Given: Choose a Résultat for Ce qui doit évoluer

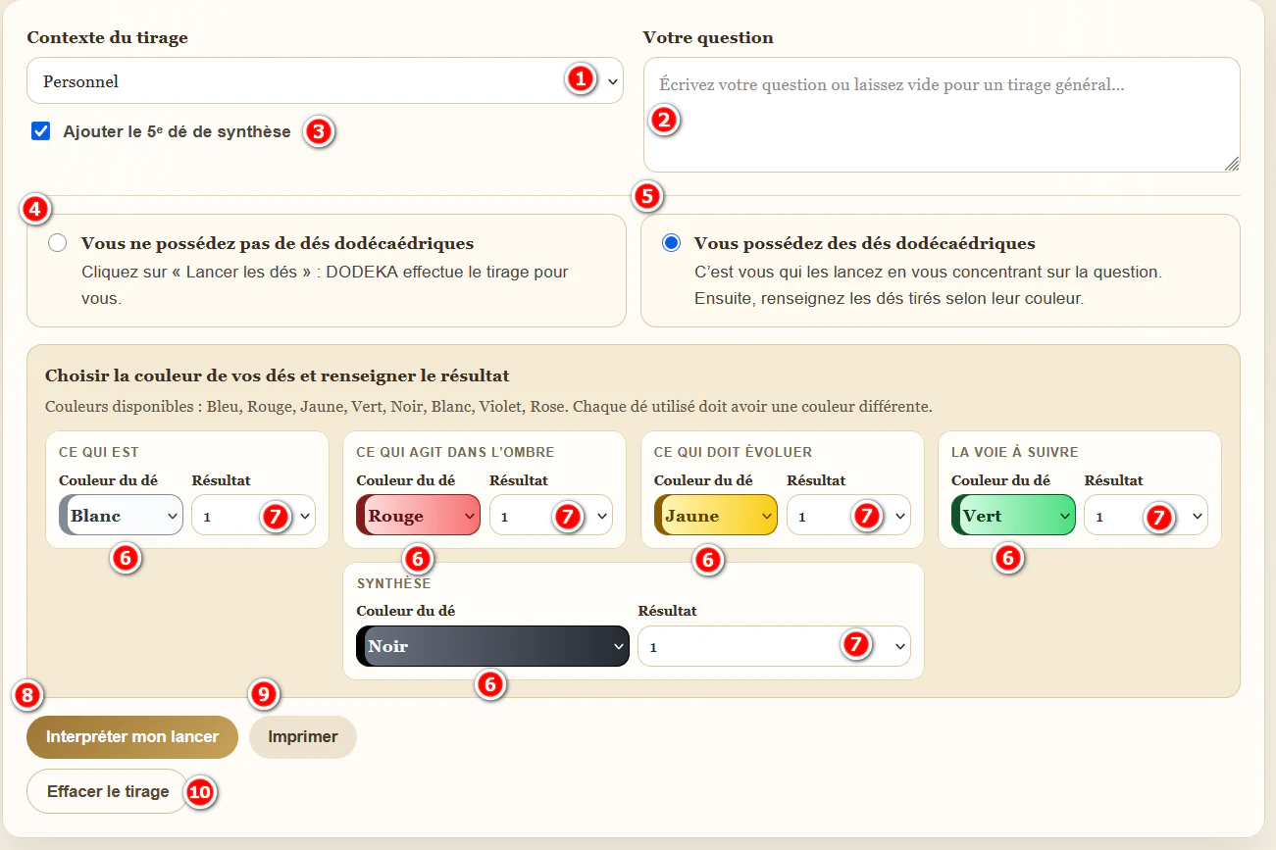Looking at the screenshot, I should click(848, 515).
